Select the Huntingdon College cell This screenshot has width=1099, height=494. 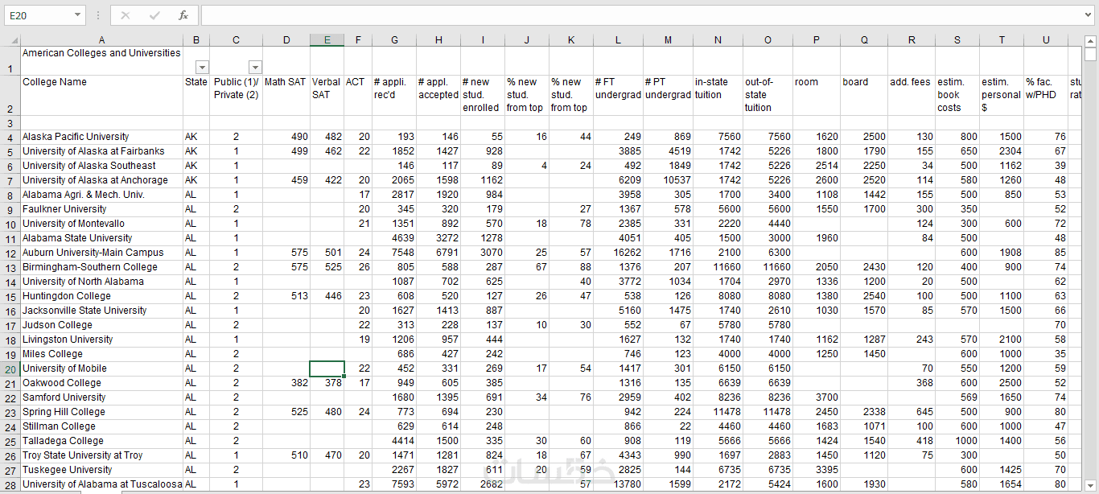[101, 296]
